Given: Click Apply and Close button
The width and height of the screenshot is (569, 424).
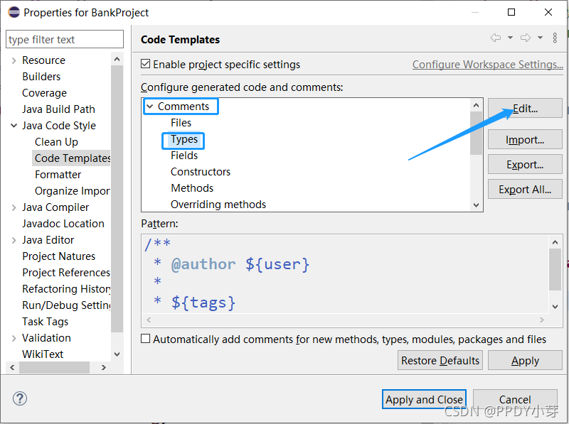Looking at the screenshot, I should point(424,399).
